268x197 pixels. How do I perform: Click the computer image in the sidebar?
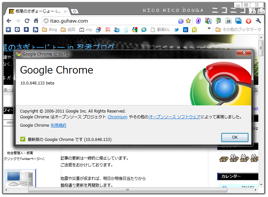(20, 178)
